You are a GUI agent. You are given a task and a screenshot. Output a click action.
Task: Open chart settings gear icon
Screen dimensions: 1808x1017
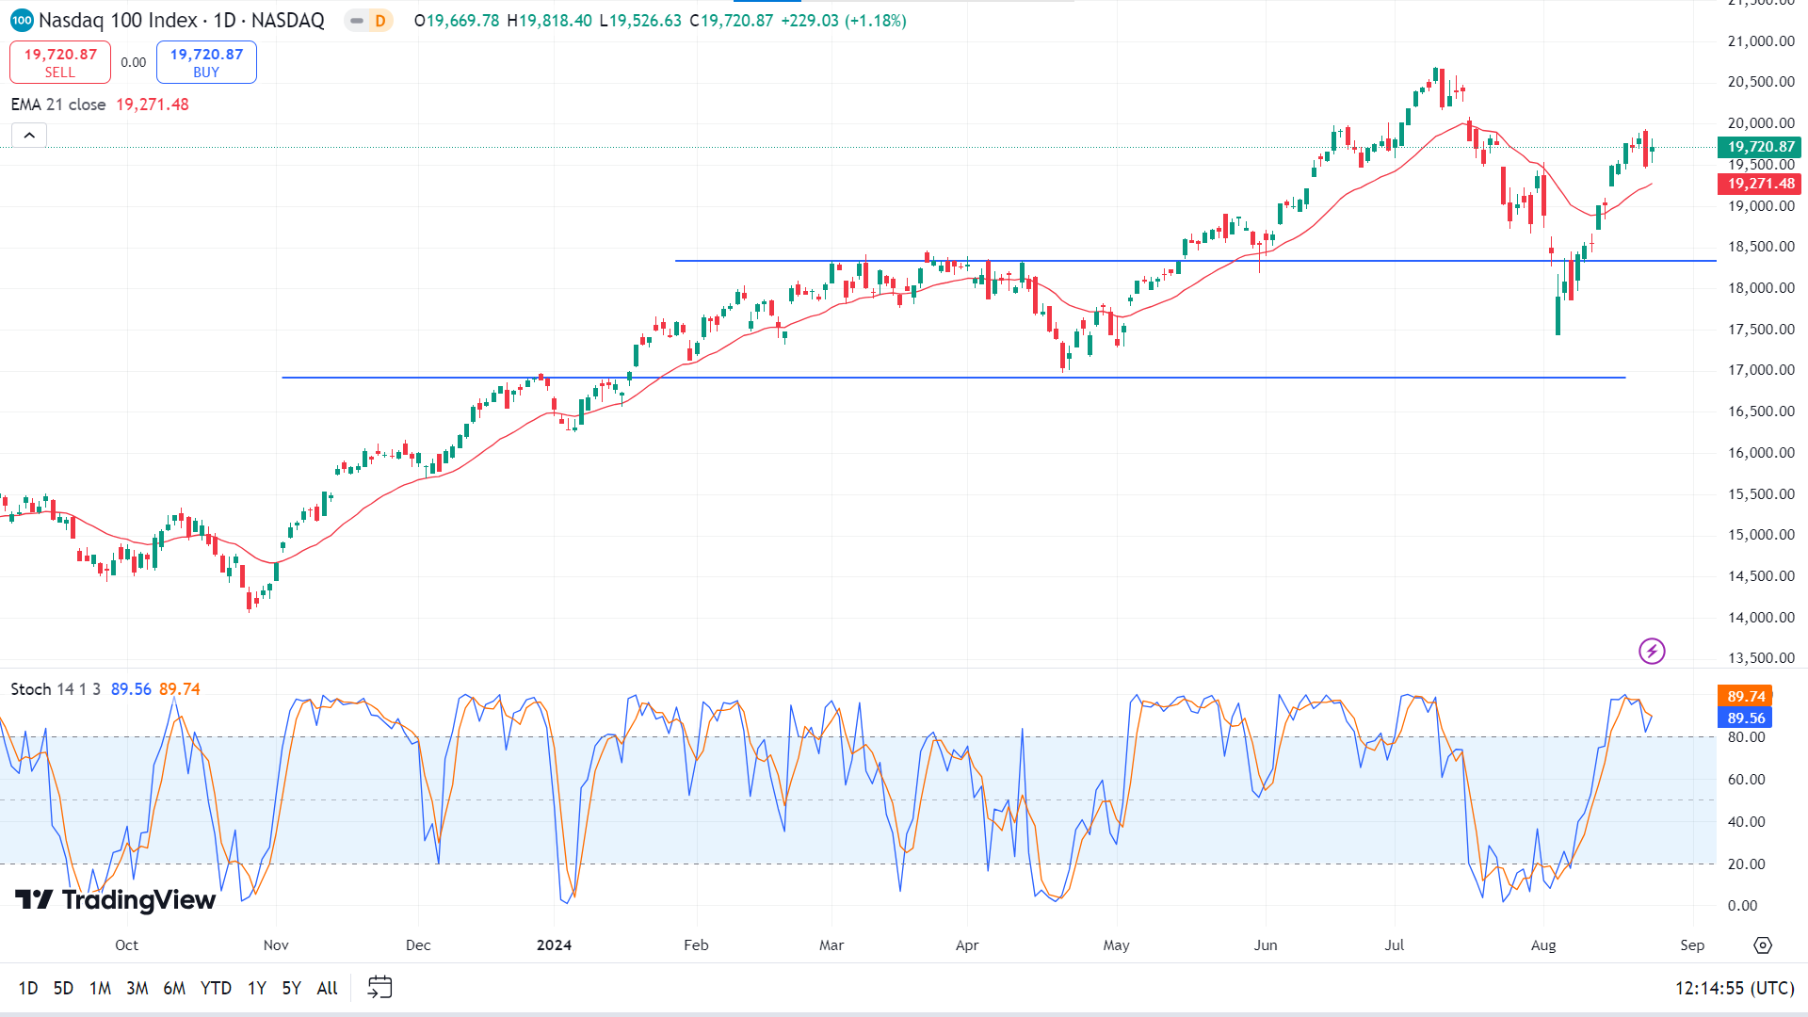coord(1763,944)
